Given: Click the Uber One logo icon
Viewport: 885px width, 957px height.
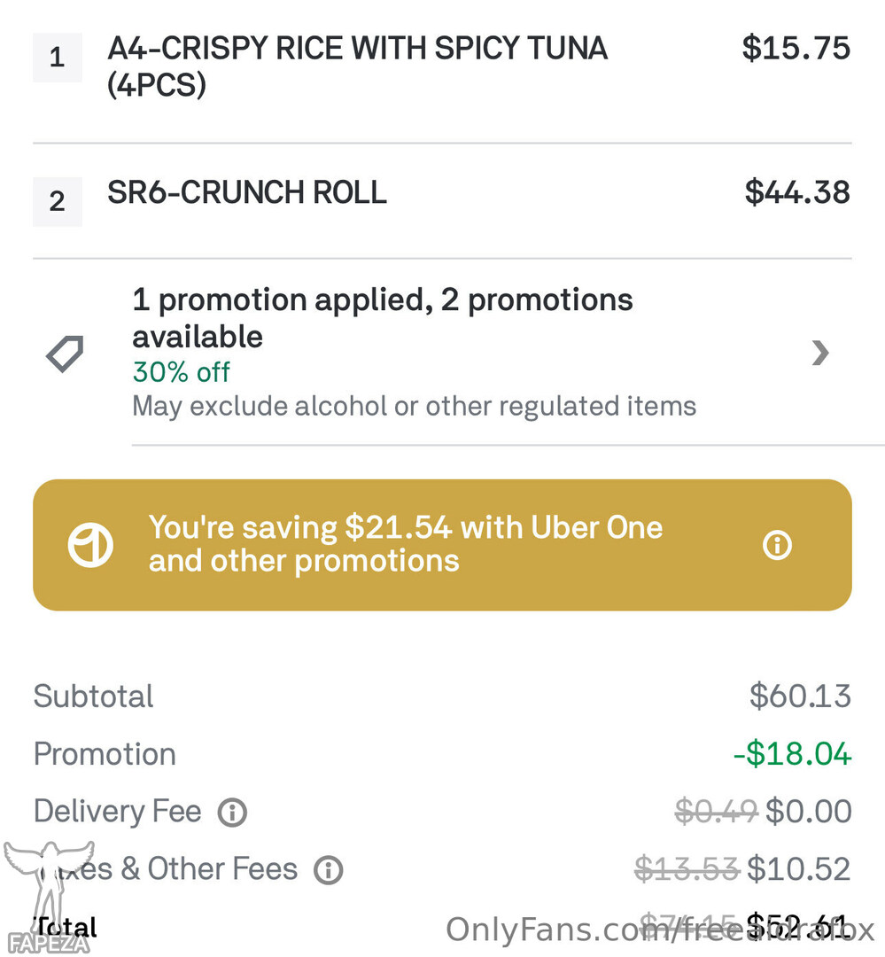Looking at the screenshot, I should click(x=90, y=545).
